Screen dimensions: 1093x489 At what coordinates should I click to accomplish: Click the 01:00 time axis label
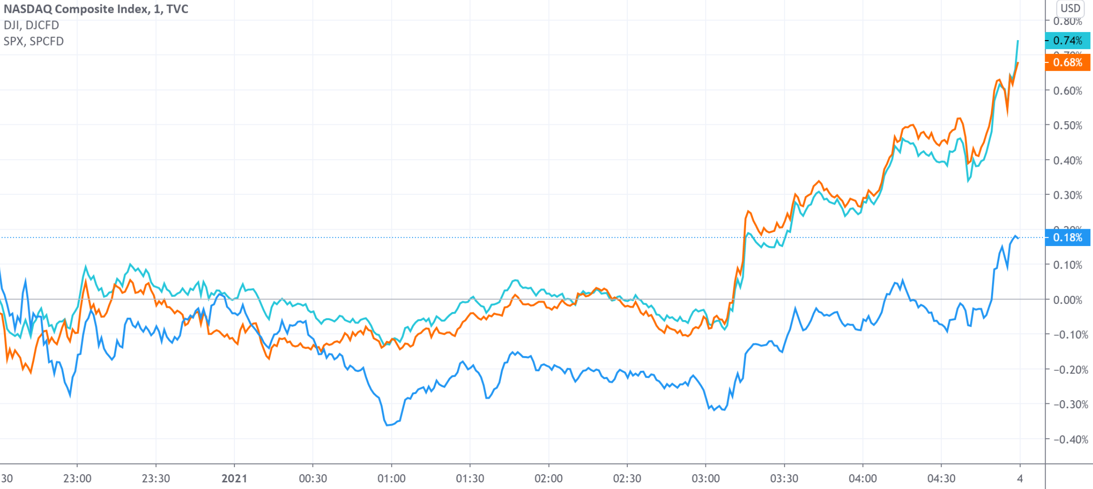392,479
